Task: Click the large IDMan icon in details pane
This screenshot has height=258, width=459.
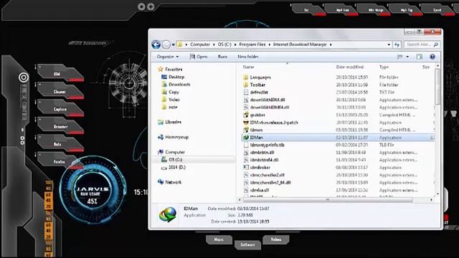Action: 168,215
